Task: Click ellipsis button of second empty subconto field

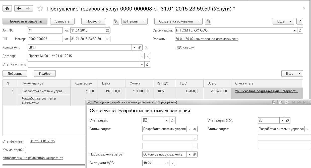Action: [x=195, y=146]
